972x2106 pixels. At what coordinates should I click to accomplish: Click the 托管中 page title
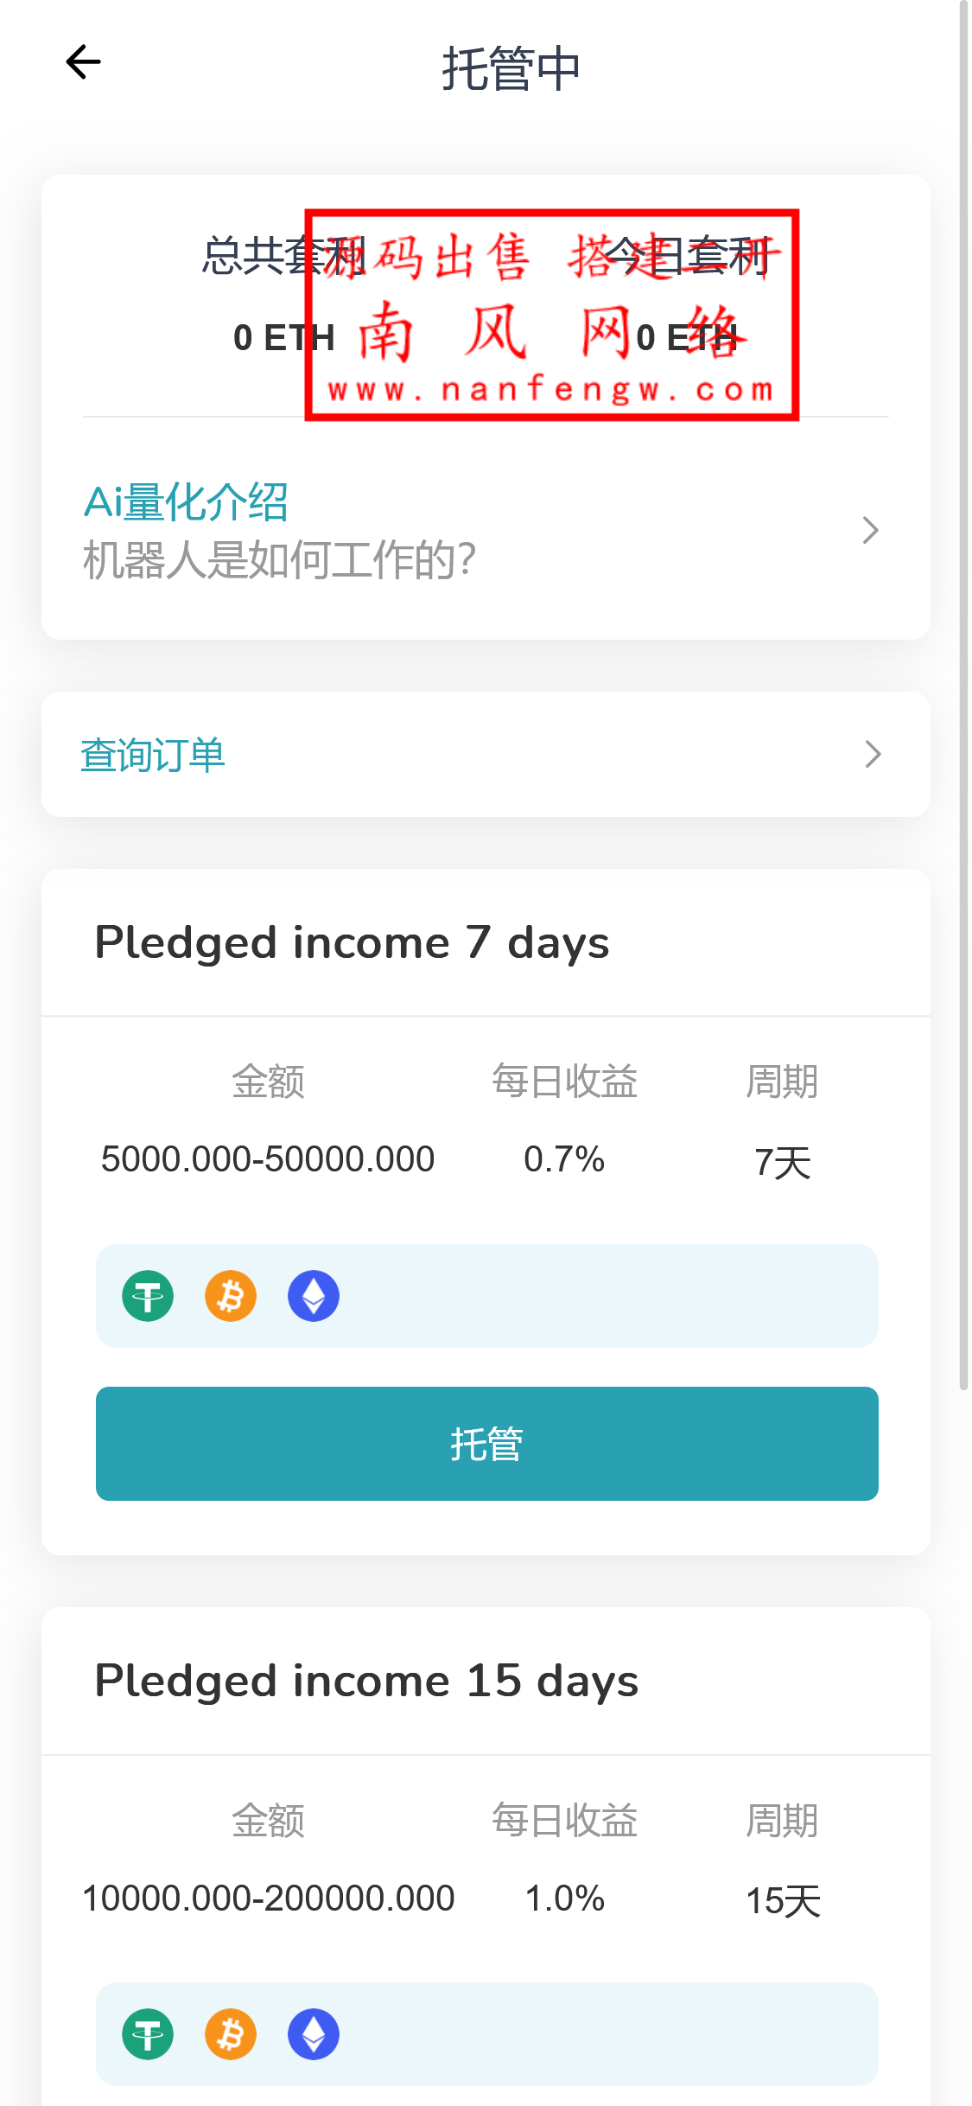tap(511, 68)
